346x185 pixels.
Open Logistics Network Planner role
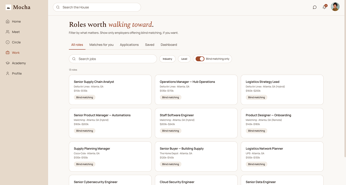[282, 157]
